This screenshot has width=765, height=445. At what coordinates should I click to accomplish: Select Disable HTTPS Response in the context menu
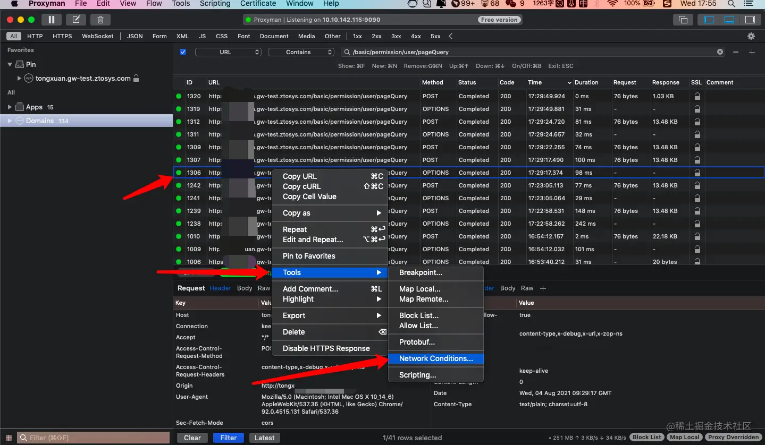(x=330, y=348)
